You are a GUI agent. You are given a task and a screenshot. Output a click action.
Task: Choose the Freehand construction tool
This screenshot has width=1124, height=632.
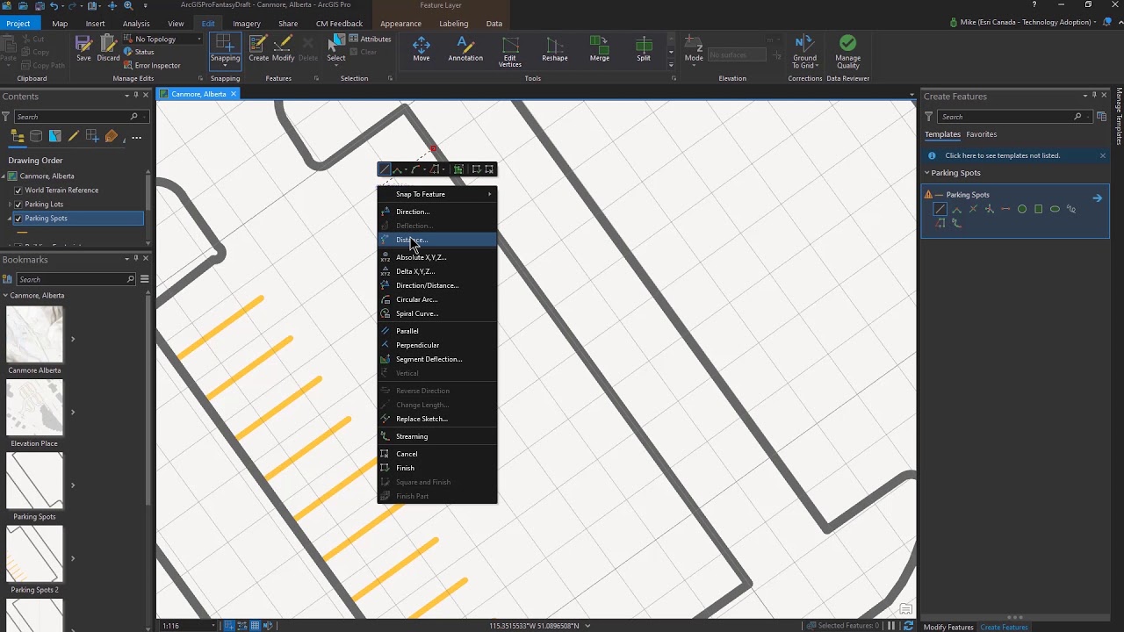(x=1071, y=209)
